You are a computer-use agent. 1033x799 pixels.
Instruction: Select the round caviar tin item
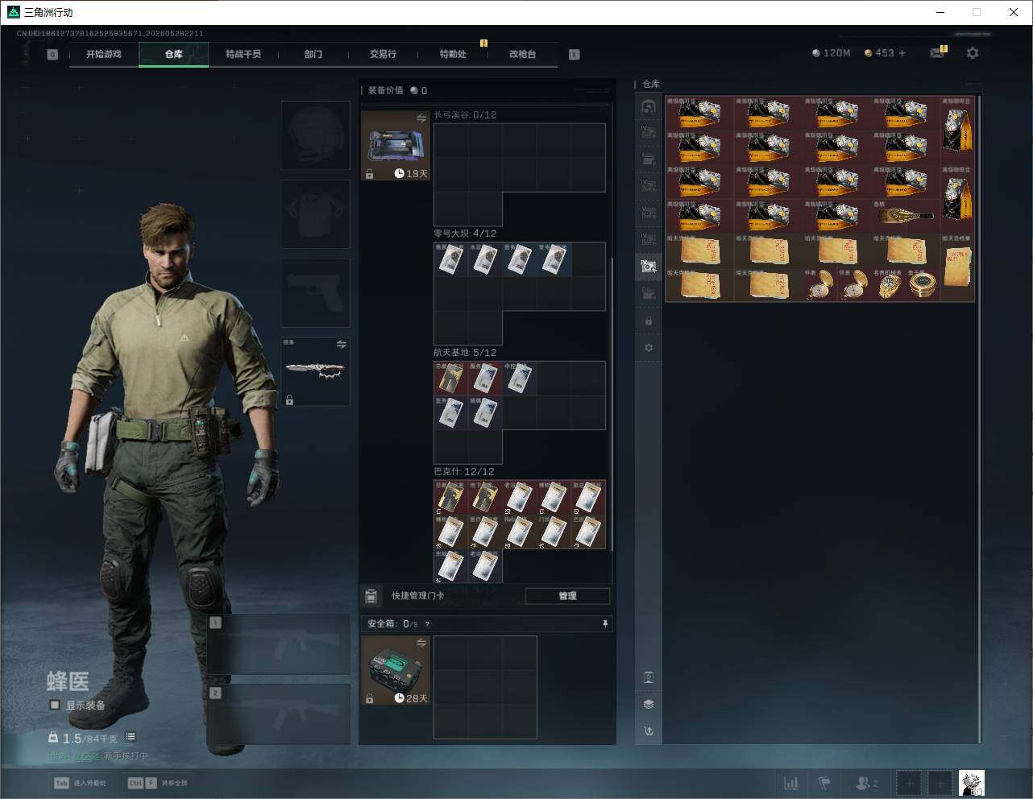923,285
